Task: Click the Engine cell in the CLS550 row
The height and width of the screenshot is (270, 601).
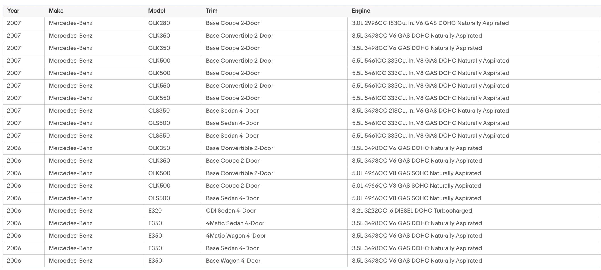Action: pos(473,136)
